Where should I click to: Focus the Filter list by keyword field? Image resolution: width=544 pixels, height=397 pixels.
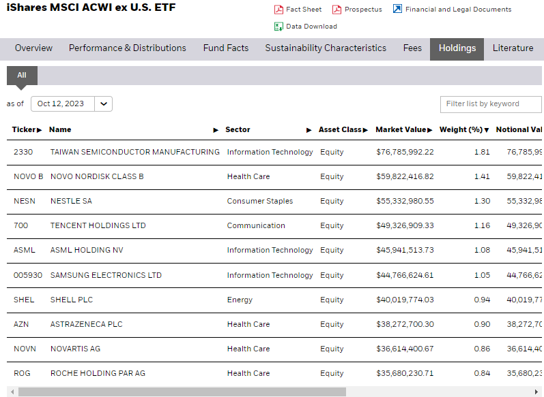(491, 104)
